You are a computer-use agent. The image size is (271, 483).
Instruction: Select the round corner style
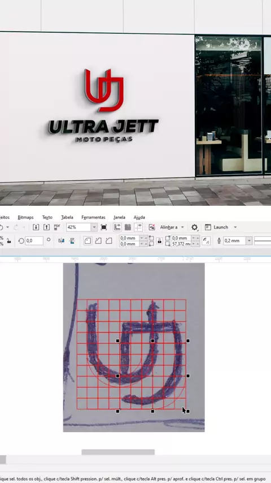point(88,241)
